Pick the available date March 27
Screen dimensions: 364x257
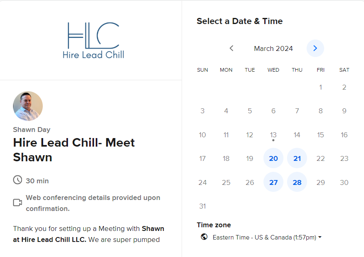(273, 182)
